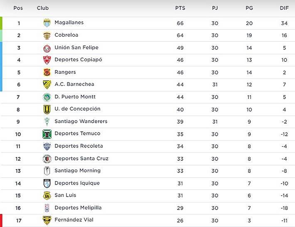Click the U. de Concepción crest icon
The height and width of the screenshot is (227, 295).
click(x=47, y=109)
